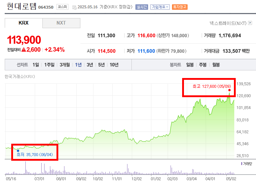Click the 고가 116,600 value
This screenshot has width=256, height=186.
point(146,35)
